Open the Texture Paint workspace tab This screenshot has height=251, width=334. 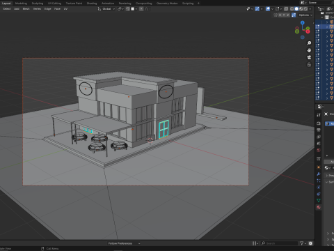74,3
